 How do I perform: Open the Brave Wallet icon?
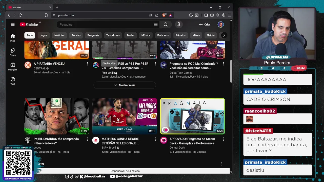coord(212,15)
